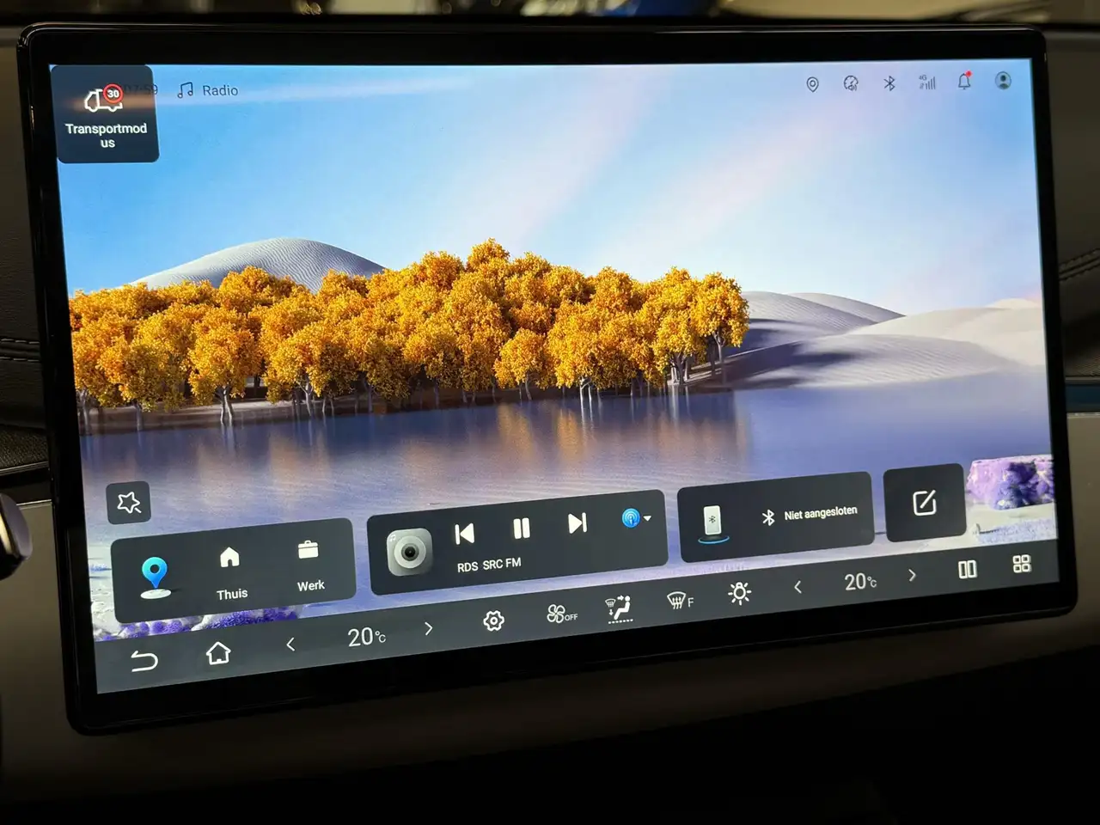Open vehicle settings gear icon
Viewport: 1100px width, 825px height.
click(493, 620)
